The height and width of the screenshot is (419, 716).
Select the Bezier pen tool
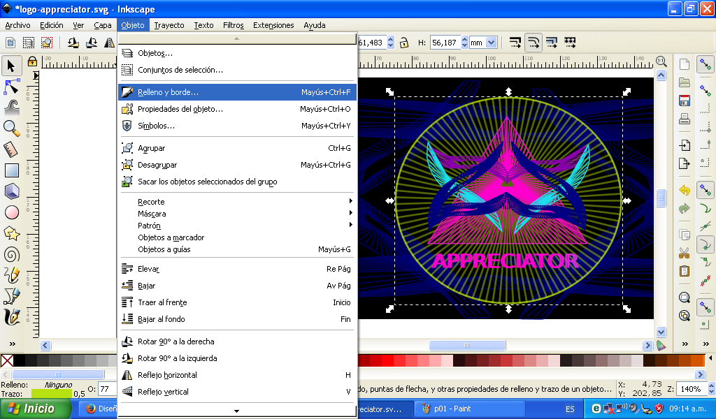point(11,296)
